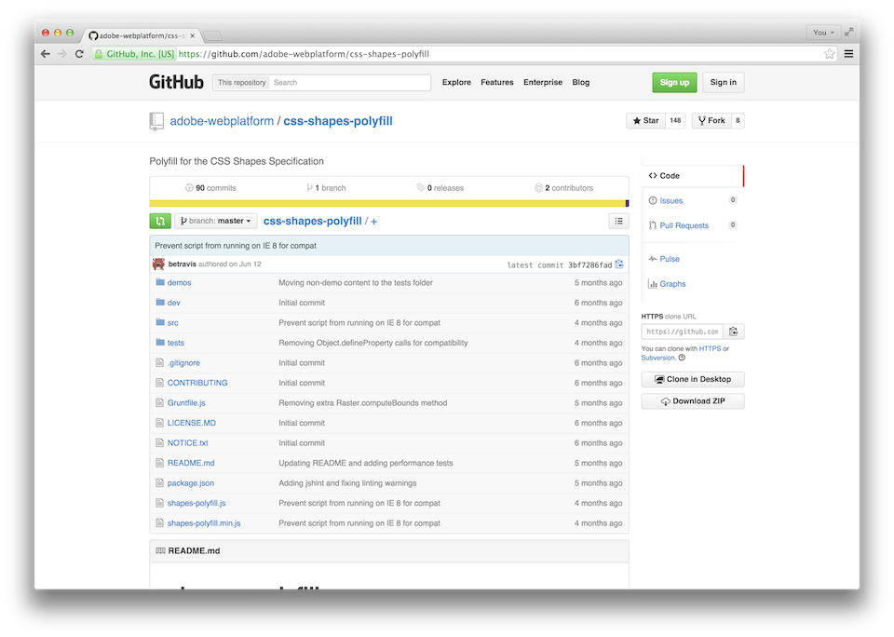Open the css-shapes-polyfill title link
This screenshot has height=637, width=894.
(338, 121)
